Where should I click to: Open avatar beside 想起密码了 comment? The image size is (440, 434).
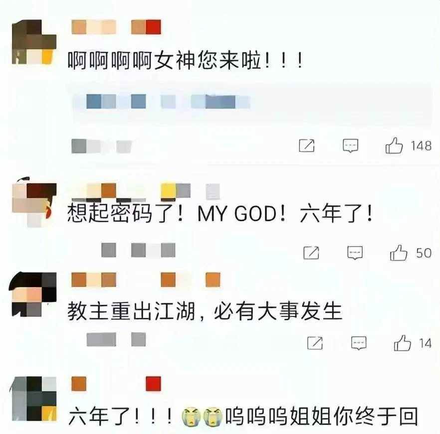point(34,202)
